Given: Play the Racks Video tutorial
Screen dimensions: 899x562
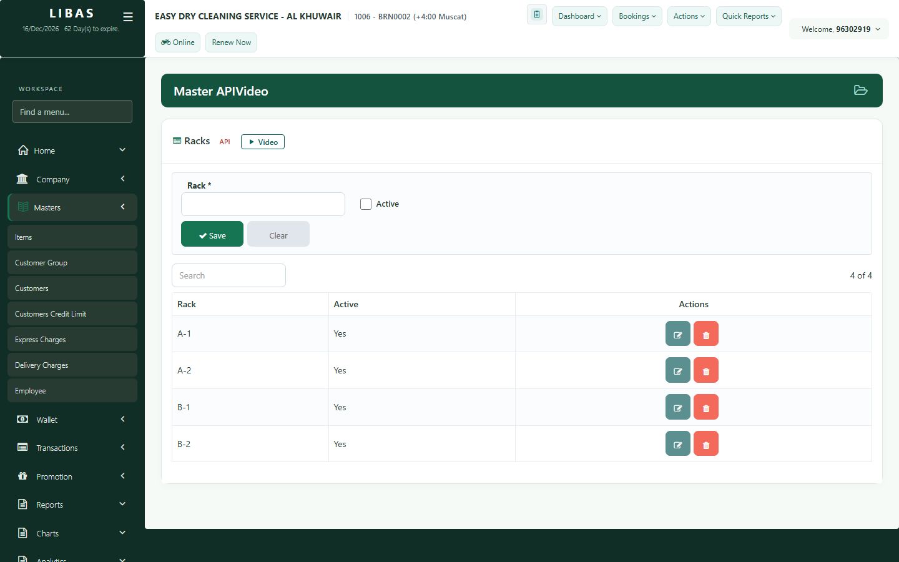Looking at the screenshot, I should [x=263, y=142].
